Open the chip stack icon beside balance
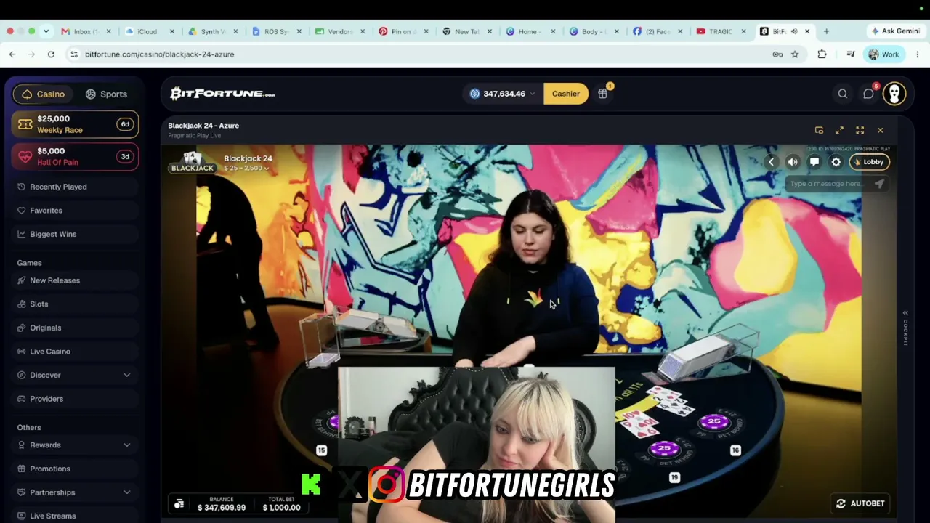The image size is (930, 523). pyautogui.click(x=179, y=503)
